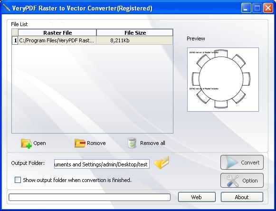Click the conversion progress bar
The image size is (276, 211).
click(89, 197)
